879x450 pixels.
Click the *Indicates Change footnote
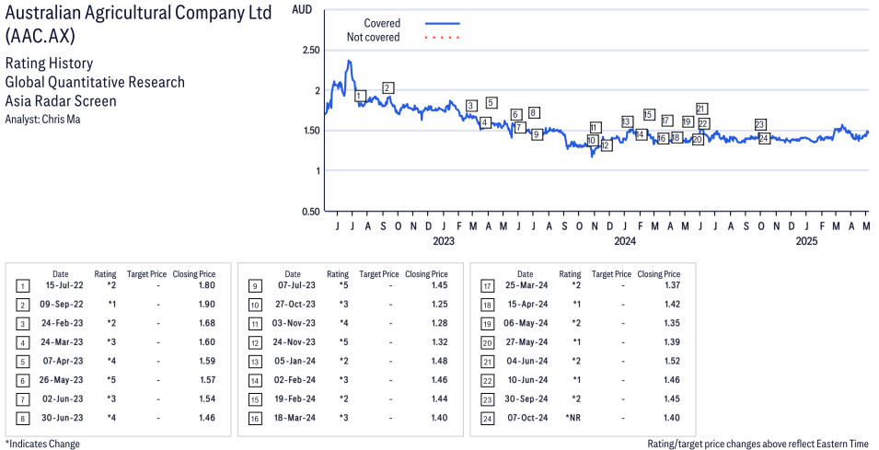click(42, 444)
